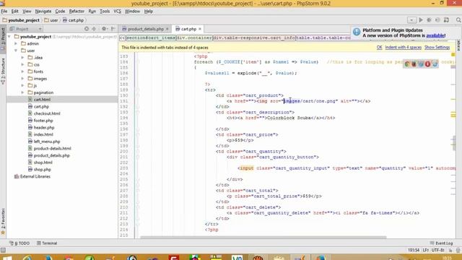Click OK in the indentation notice
The height and width of the screenshot is (260, 462).
coord(379,48)
